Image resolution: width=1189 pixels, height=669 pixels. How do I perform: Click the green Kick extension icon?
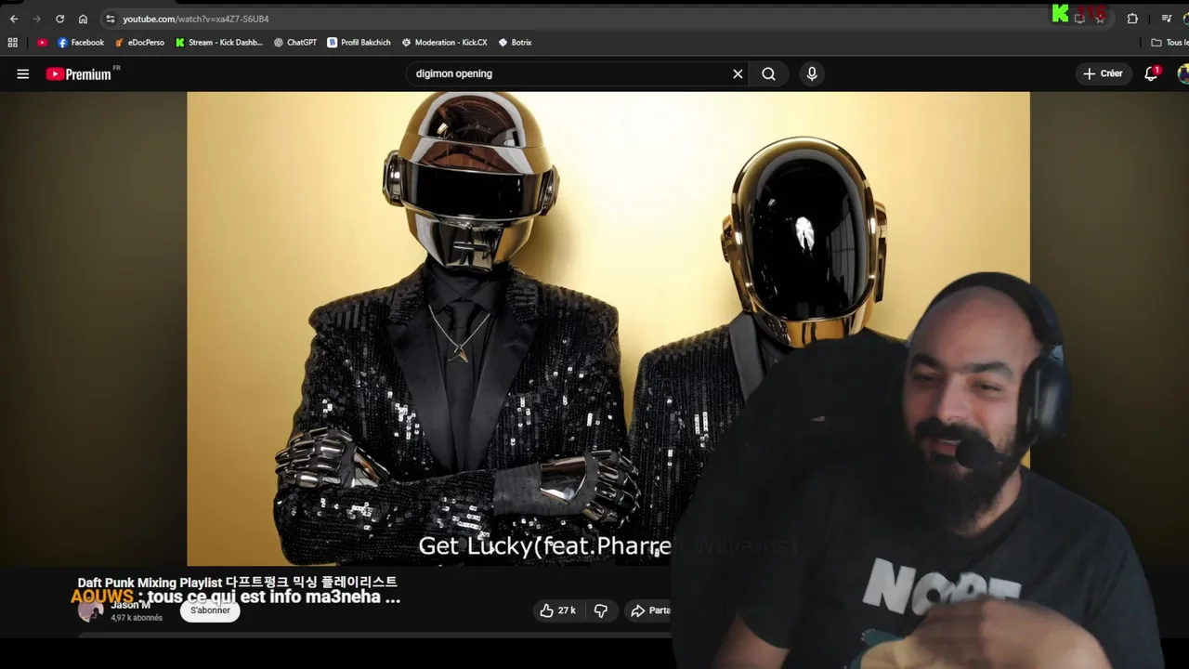click(x=1060, y=14)
